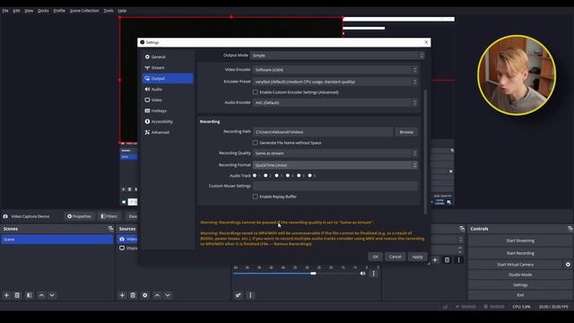Viewport: 574px width, 323px height.
Task: Open transition properties three-dots menu
Action: [x=458, y=260]
